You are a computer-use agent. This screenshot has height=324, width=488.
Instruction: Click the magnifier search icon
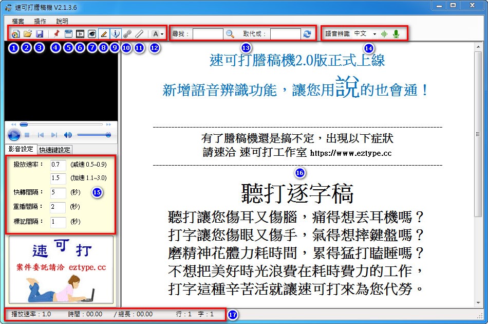(230, 33)
